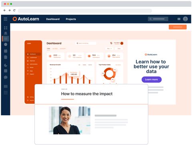The image size is (192, 145).
Task: Click the small AutoLearn logo in promo panel
Action: [x=151, y=54]
